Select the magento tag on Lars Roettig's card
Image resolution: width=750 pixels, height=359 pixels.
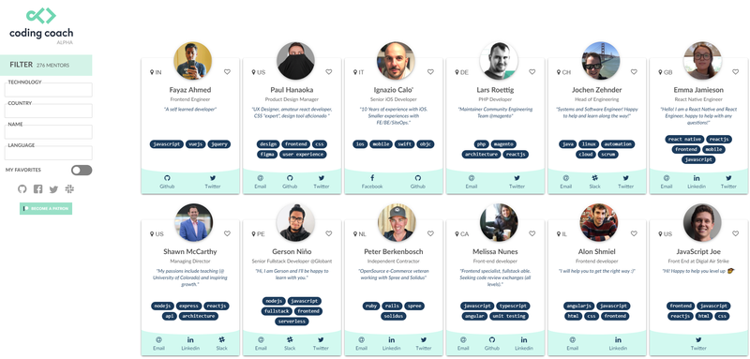[x=502, y=144]
